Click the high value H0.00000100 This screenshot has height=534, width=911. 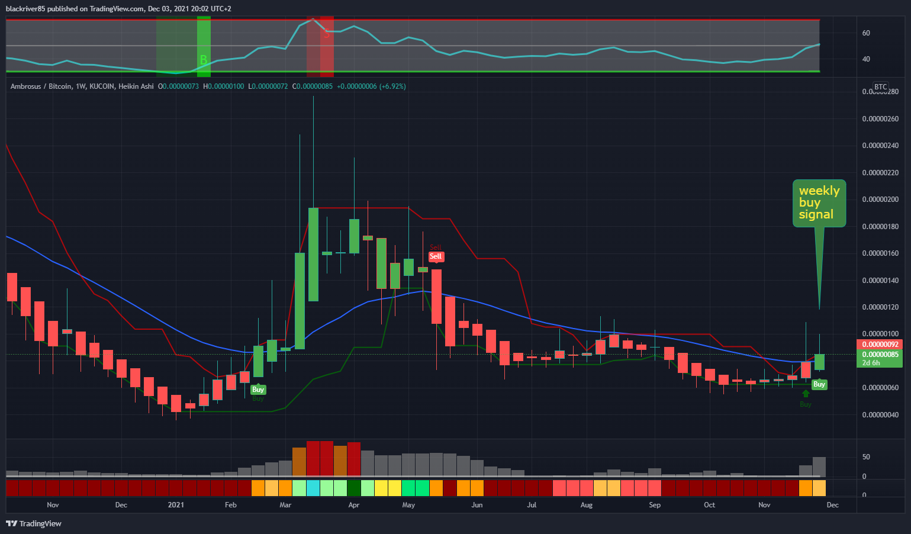223,86
